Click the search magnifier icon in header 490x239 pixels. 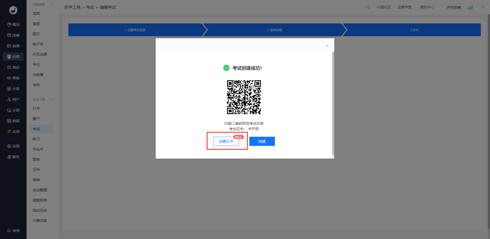tap(368, 7)
